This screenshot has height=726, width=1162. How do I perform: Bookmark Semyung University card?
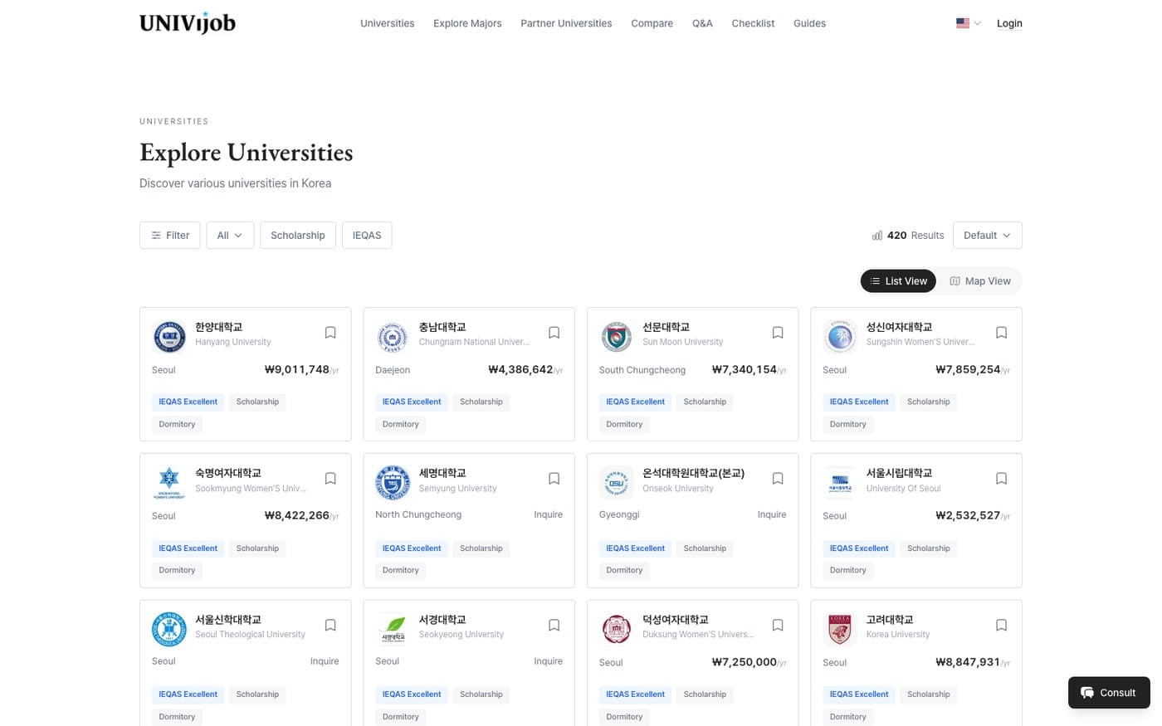pos(554,479)
